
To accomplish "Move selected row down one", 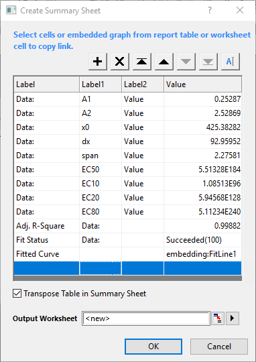I will 186,62.
